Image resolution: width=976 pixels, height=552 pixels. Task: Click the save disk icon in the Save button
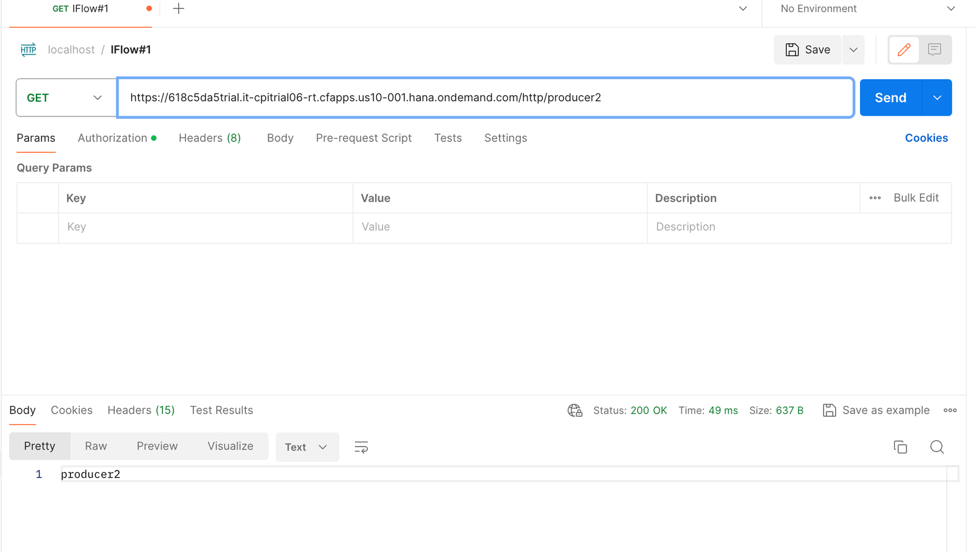(792, 50)
